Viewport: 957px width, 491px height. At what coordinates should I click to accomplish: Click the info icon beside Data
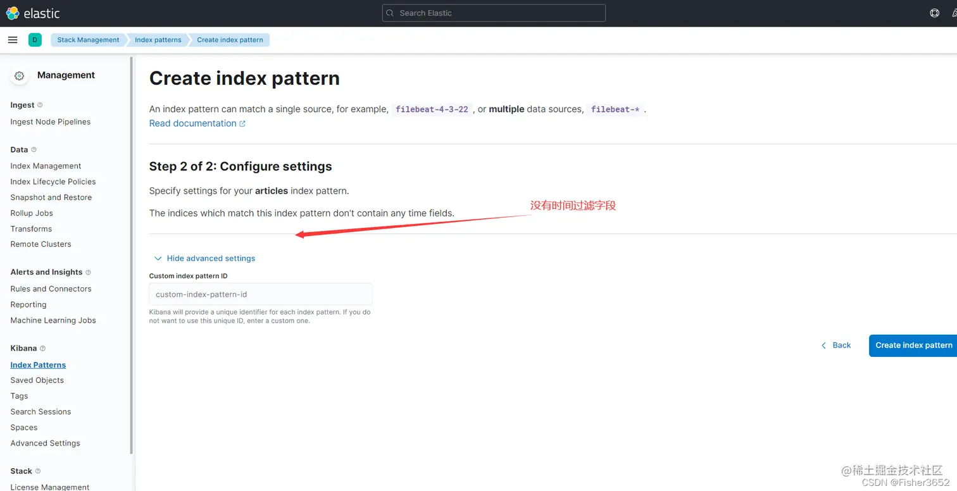[x=34, y=150]
